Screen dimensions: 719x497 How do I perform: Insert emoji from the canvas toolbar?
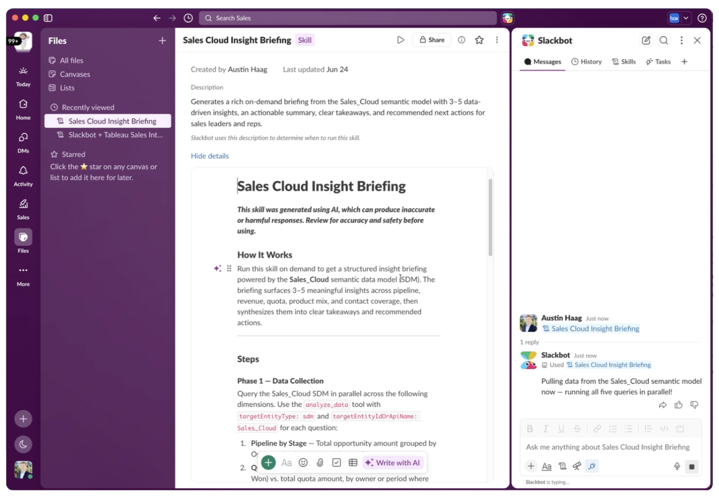point(304,463)
